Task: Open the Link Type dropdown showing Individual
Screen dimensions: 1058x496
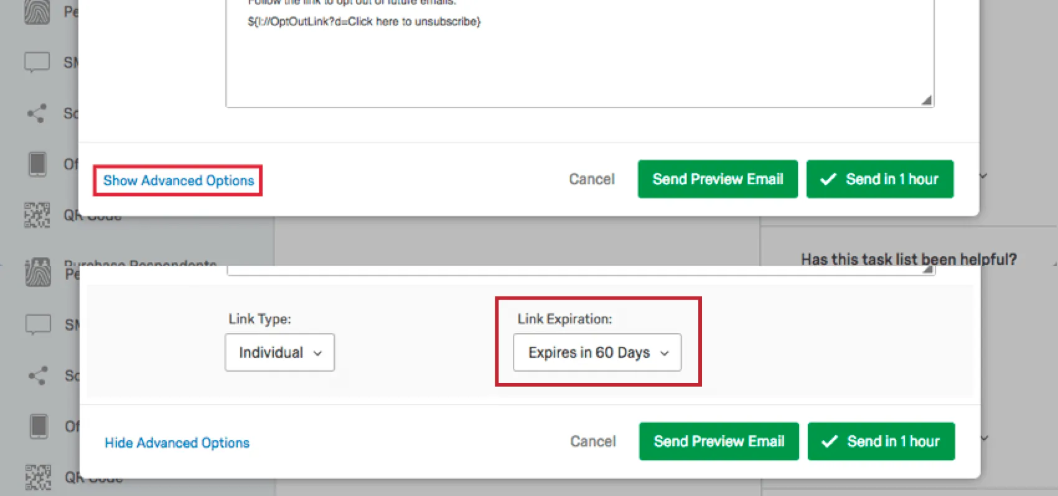Action: click(279, 352)
